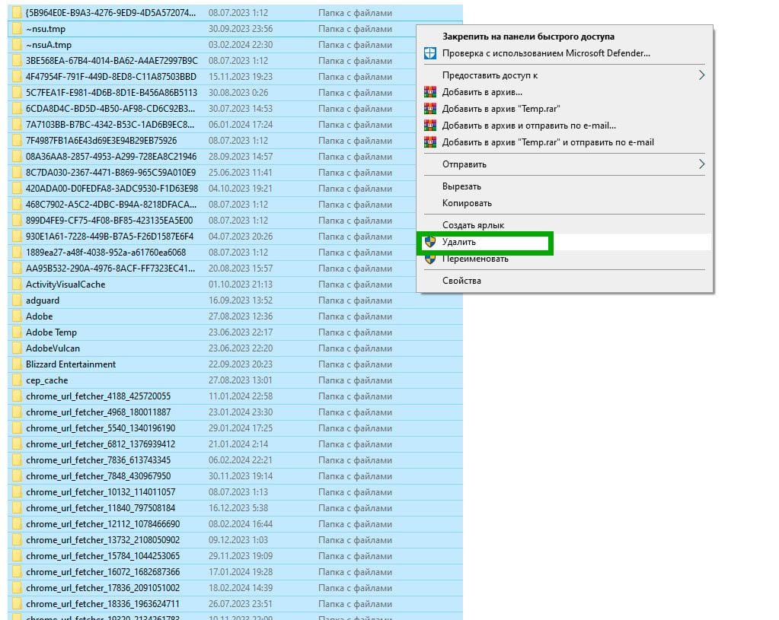The width and height of the screenshot is (779, 620).
Task: Expand the 'Предоставить доступ к' submenu arrow
Action: [701, 75]
